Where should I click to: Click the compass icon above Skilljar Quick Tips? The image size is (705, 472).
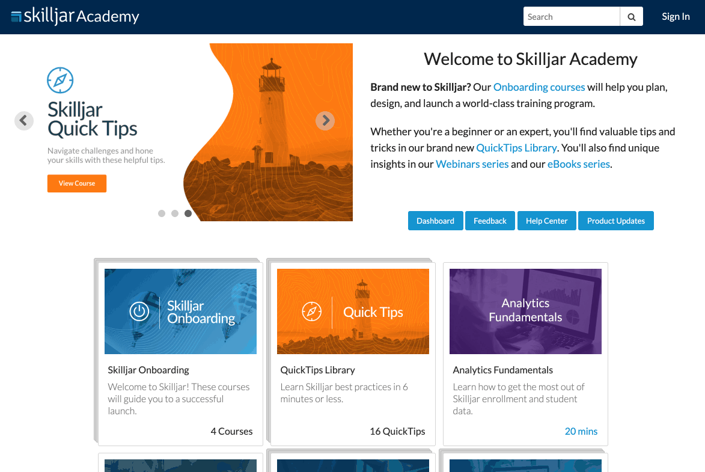60,80
